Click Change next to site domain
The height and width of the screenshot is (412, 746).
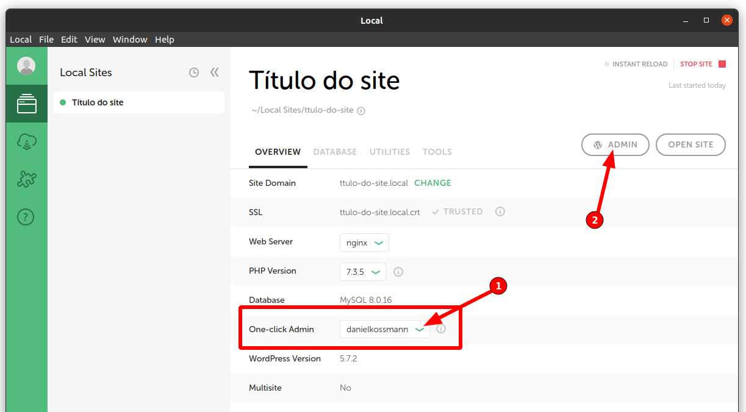(432, 183)
